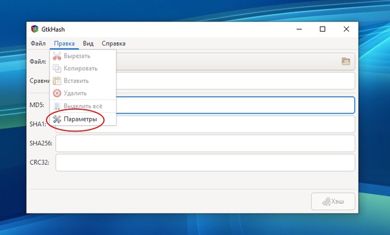Open the Файл menu
Viewport: 390px width, 235px height.
point(38,43)
